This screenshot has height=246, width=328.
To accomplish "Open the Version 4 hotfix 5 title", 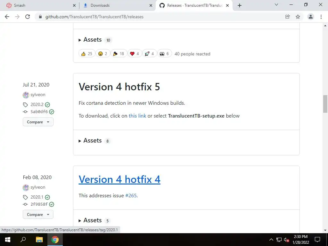I will (x=119, y=86).
